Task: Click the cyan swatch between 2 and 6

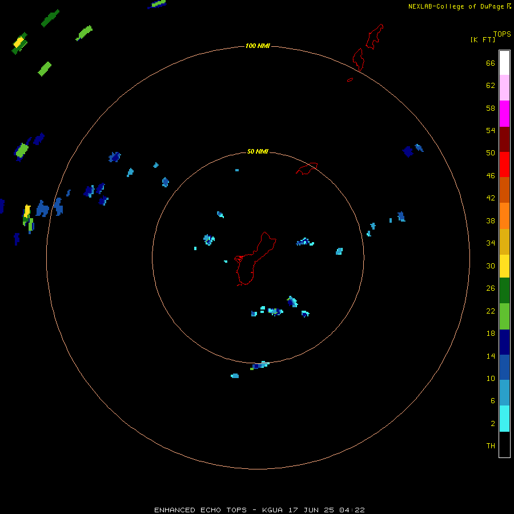Action: click(504, 419)
